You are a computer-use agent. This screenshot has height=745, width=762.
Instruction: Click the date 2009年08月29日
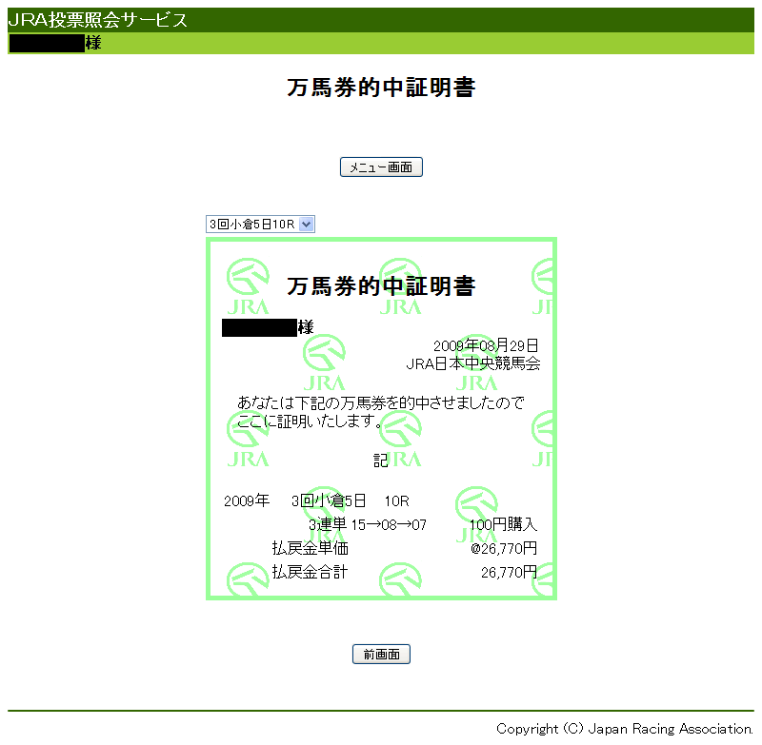(486, 345)
